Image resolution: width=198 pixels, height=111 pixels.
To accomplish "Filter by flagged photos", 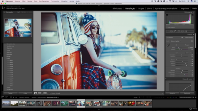I will point(140,97).
